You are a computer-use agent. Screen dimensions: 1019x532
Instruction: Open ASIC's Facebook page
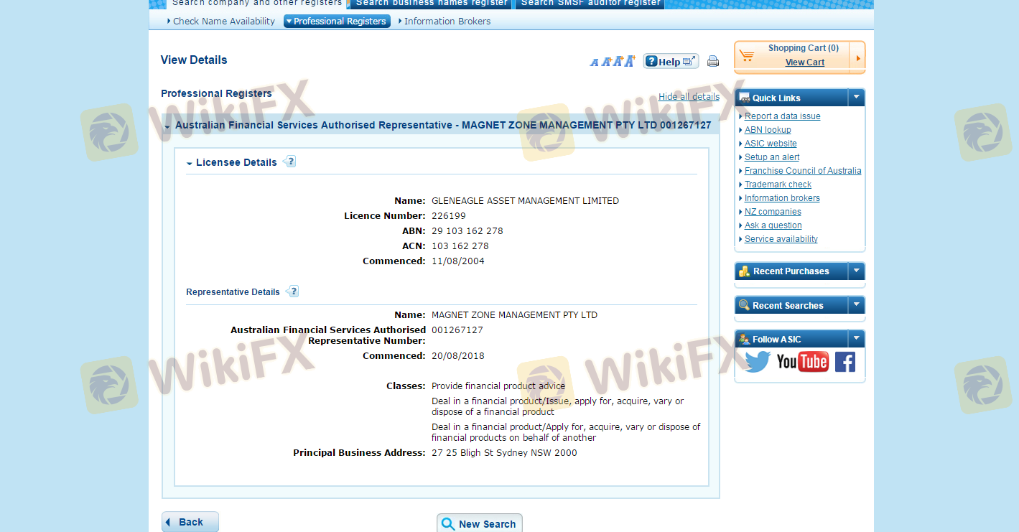click(844, 361)
